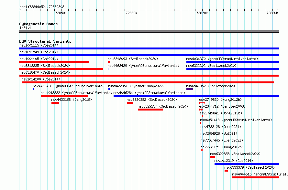The image size is (288, 190).
Task: Select the nsv5567445 (Ebert2021) label
Action: tap(222, 140)
